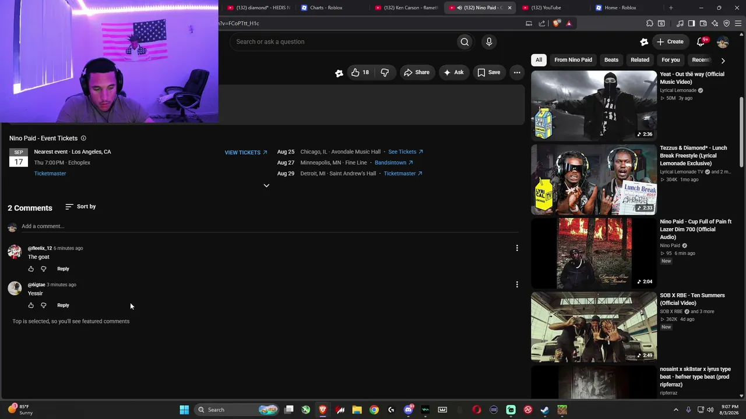This screenshot has width=746, height=419.
Task: Dislike the current video
Action: (385, 72)
